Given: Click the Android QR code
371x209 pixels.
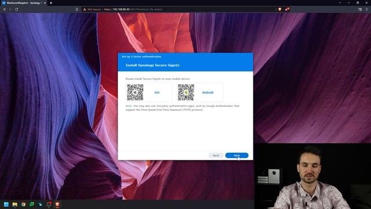Looking at the screenshot, I should pyautogui.click(x=186, y=92).
